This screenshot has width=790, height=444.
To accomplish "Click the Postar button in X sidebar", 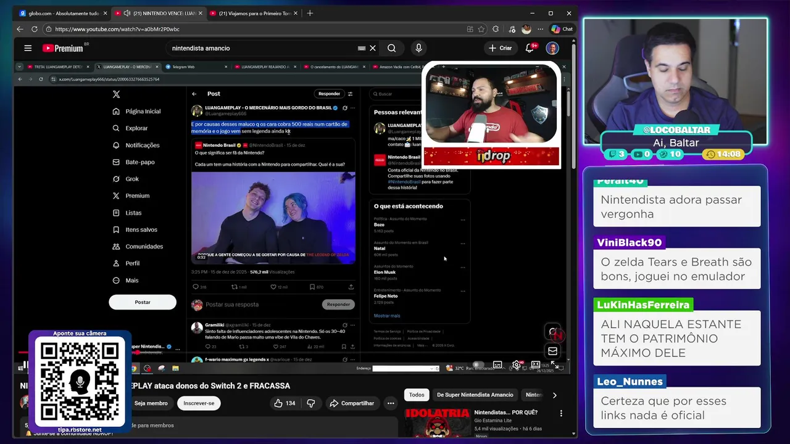I will 143,302.
